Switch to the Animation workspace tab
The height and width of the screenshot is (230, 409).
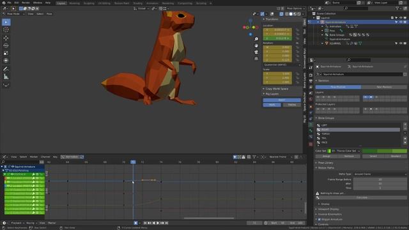point(152,3)
